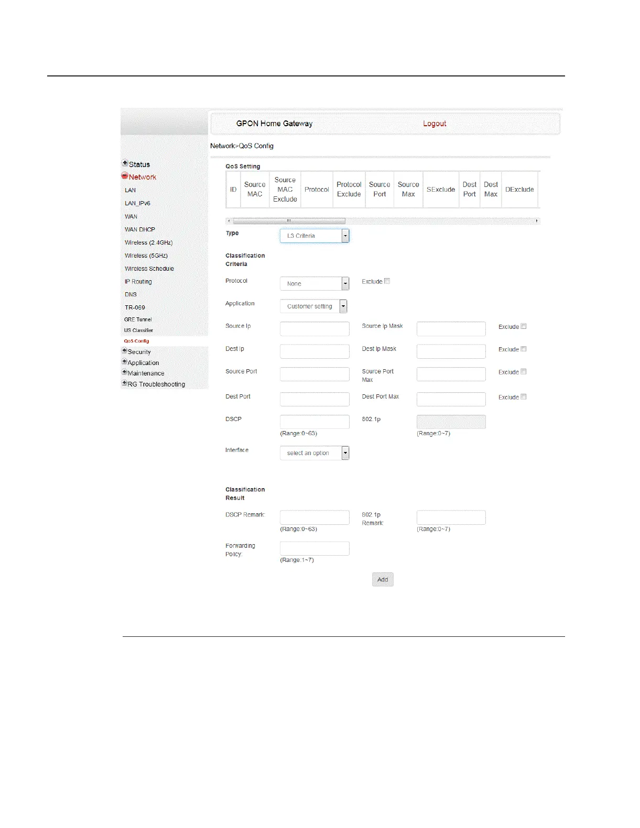This screenshot has height=828, width=640.
Task: Open the Interface select an option dropdown
Action: coord(314,453)
